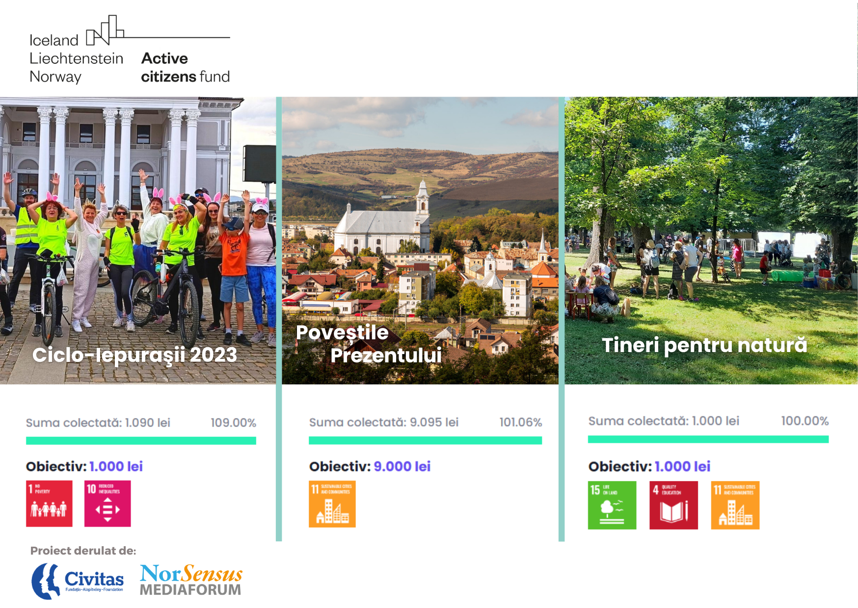The height and width of the screenshot is (608, 858).
Task: Select the text 'Suma colectată: 1.000 lei'
Action: point(664,421)
